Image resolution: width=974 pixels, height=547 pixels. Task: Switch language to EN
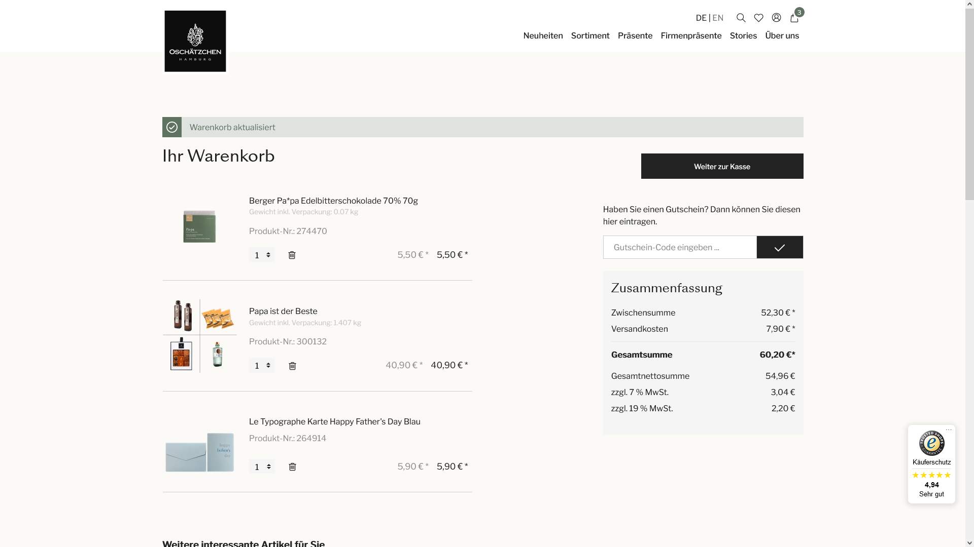point(718,18)
